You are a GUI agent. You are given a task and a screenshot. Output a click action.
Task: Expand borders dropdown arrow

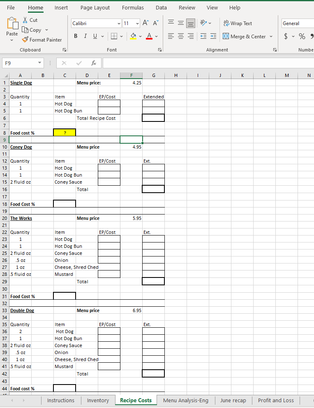[121, 36]
